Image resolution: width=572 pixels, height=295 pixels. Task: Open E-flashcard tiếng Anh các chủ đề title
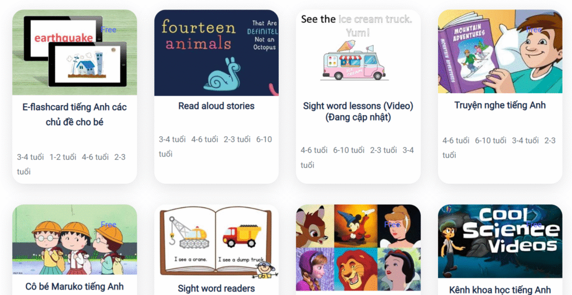pyautogui.click(x=75, y=115)
